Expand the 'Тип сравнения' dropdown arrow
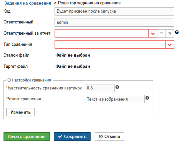This screenshot has width=179, height=144. pyautogui.click(x=170, y=45)
